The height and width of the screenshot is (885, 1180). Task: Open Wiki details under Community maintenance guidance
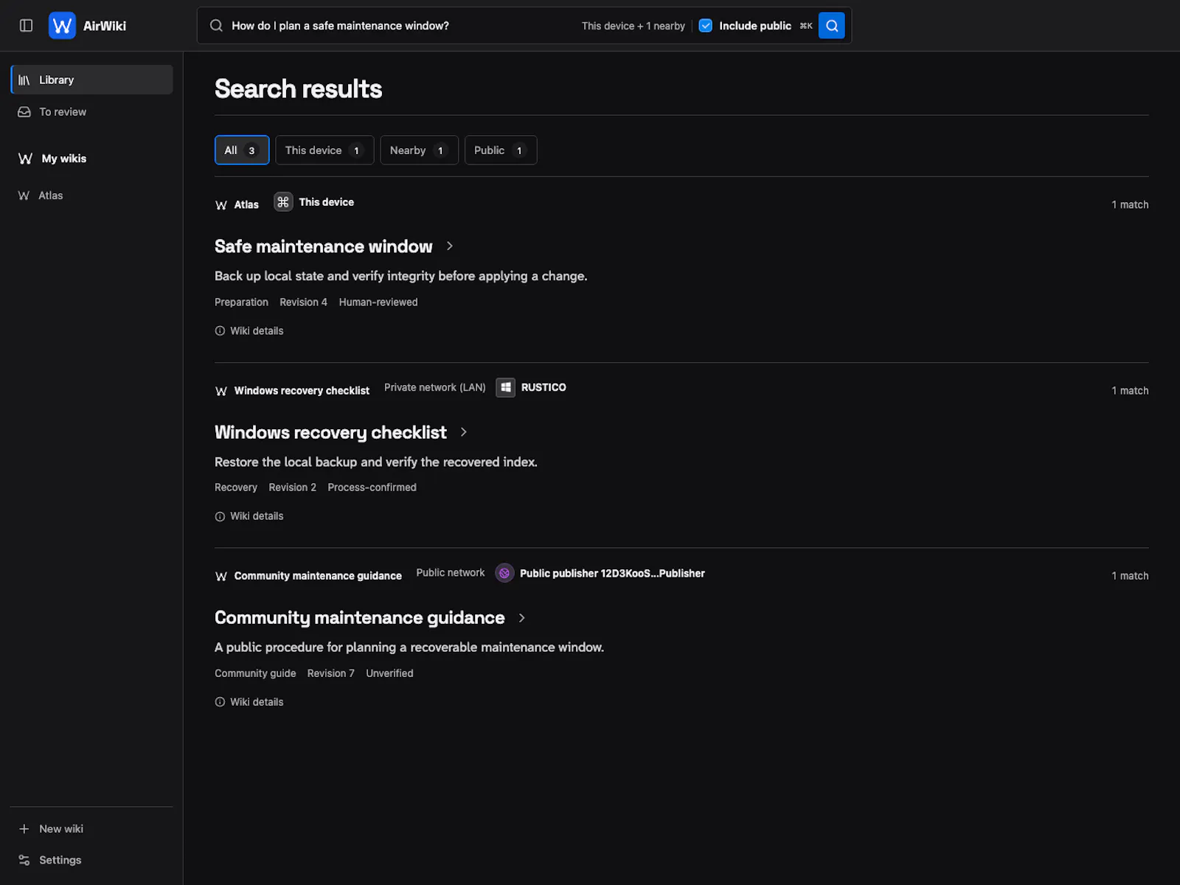click(257, 702)
